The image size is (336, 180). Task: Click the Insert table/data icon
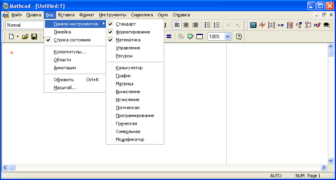coord(200,37)
